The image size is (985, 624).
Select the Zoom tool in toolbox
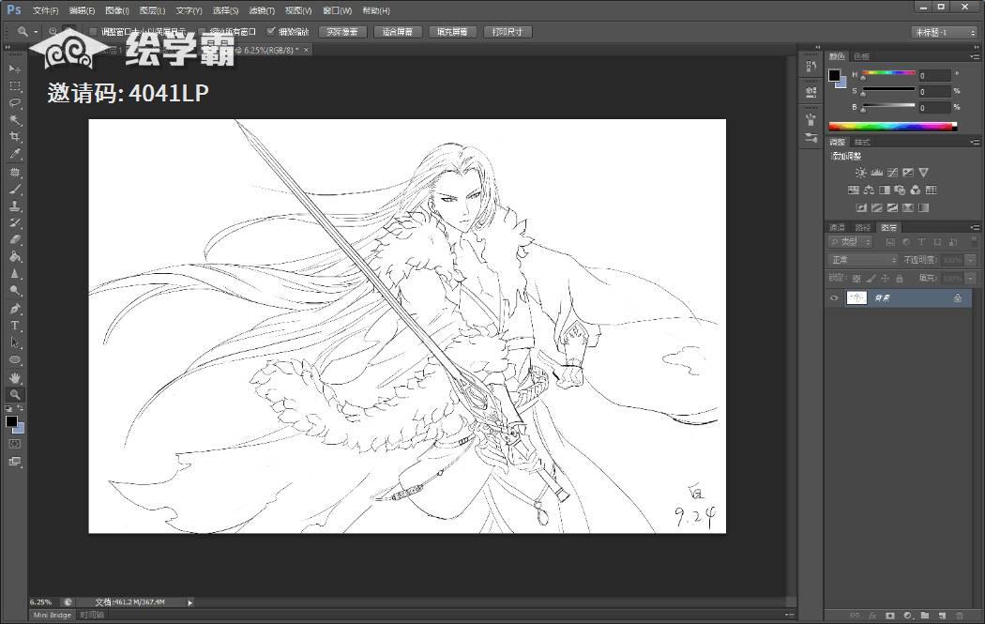click(x=15, y=395)
